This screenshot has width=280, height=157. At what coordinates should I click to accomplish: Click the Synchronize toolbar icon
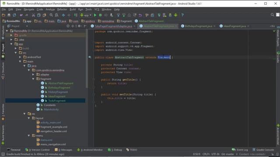pyautogui.click(x=14, y=15)
